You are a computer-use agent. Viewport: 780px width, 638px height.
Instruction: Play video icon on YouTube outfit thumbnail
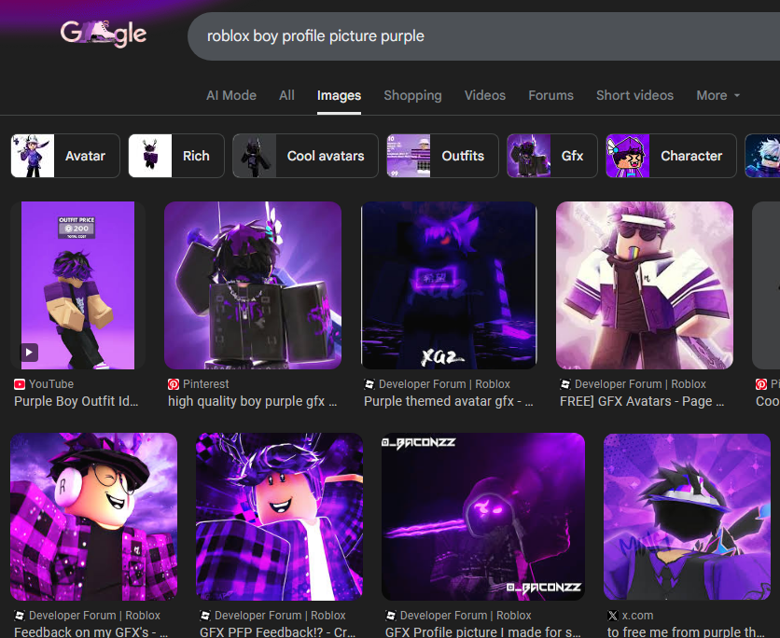[x=29, y=353]
